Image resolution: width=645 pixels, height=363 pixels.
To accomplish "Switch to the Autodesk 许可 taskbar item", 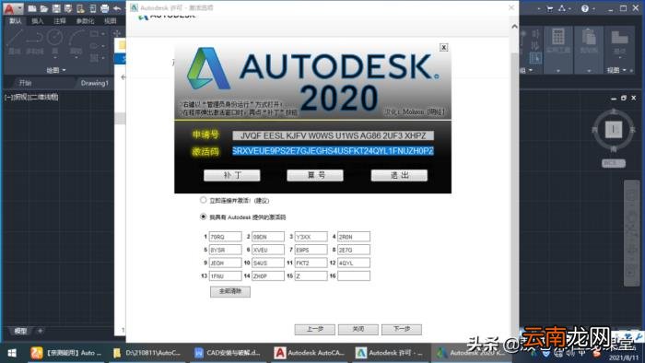I will 390,353.
